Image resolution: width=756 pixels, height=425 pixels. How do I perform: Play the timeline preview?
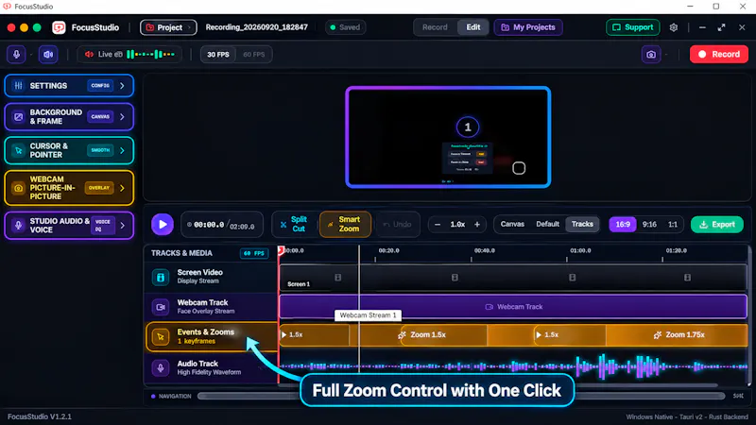[163, 225]
